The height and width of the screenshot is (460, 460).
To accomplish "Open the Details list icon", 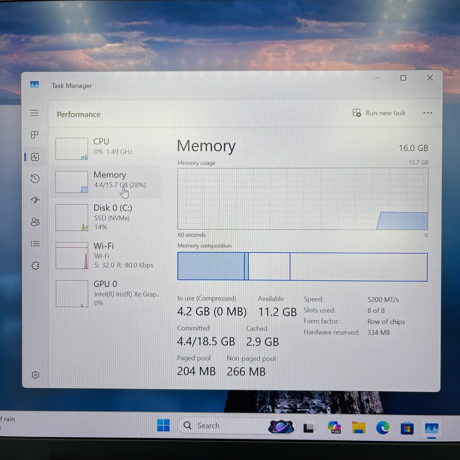I will pos(35,244).
